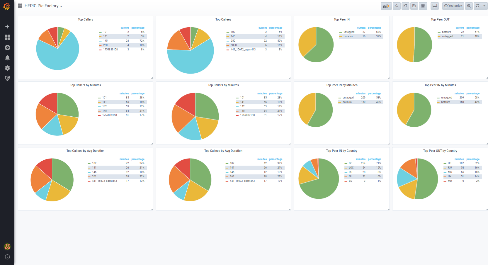This screenshot has height=265, width=488.
Task: Sort by percentage in Top Peer IN by Country
Action: (375, 159)
